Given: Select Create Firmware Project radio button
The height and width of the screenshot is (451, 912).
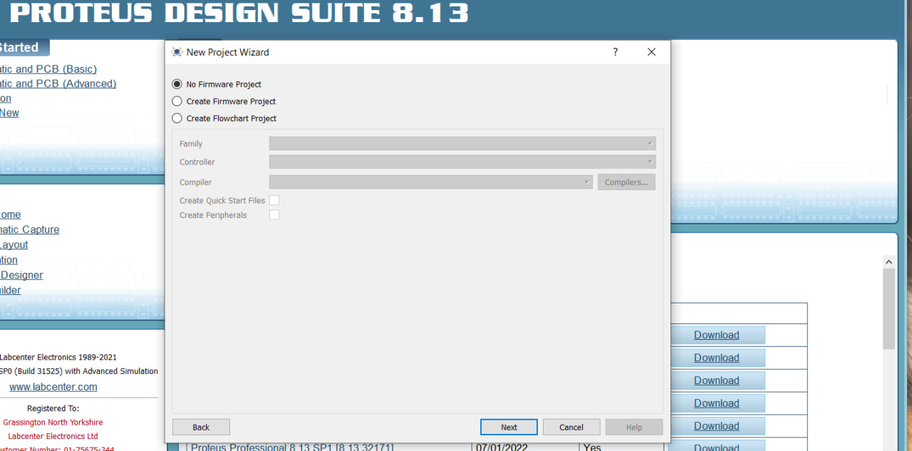Looking at the screenshot, I should [177, 101].
